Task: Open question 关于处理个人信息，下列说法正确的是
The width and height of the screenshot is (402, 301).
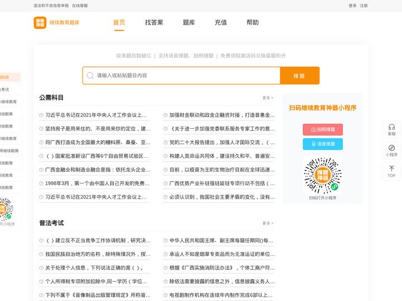Action: point(94,268)
